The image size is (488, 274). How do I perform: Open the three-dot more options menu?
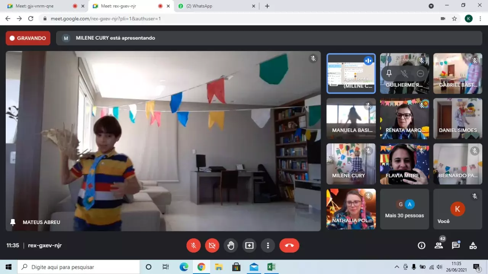point(268,245)
